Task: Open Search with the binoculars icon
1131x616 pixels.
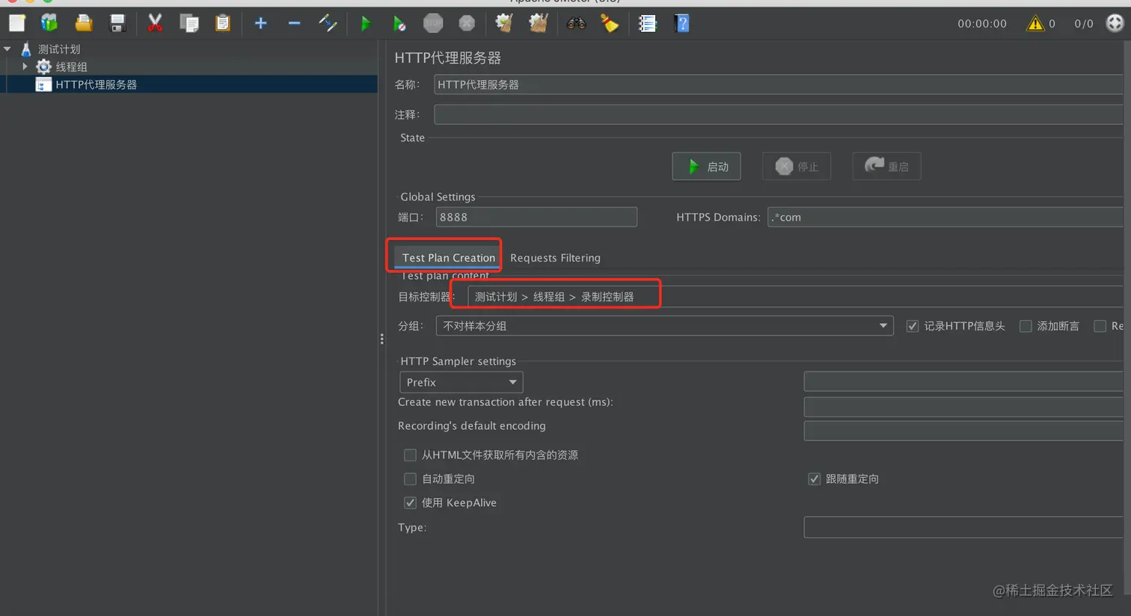Action: (576, 23)
